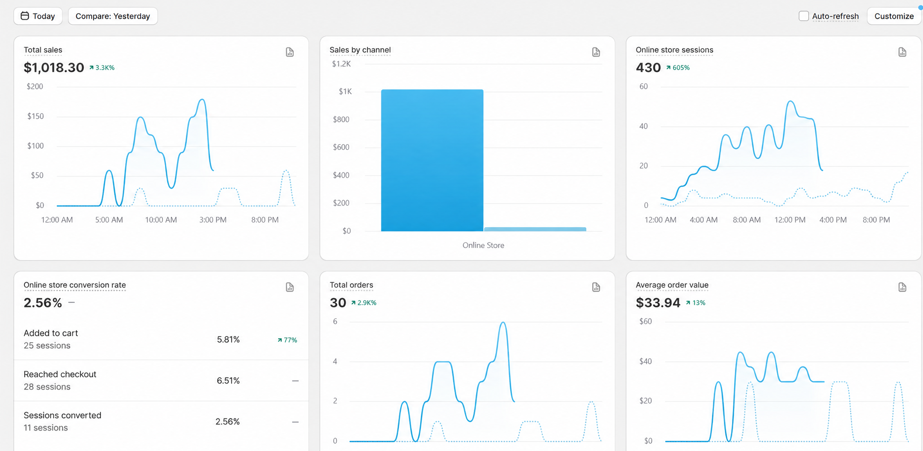Open the Online store sessions report icon
The width and height of the screenshot is (923, 451).
(x=902, y=52)
